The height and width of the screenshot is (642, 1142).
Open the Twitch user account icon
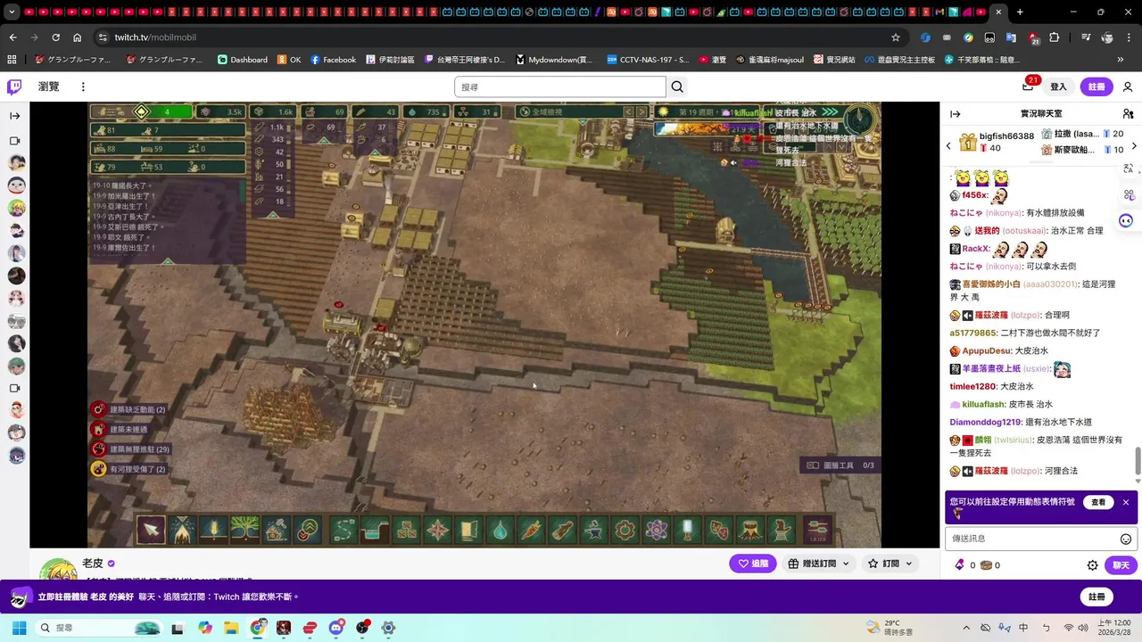pos(1128,86)
